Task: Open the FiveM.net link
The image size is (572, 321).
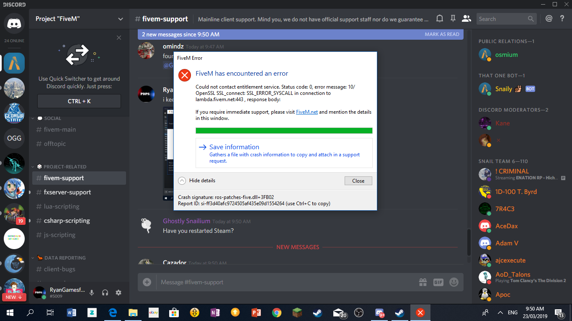Action: (x=307, y=112)
